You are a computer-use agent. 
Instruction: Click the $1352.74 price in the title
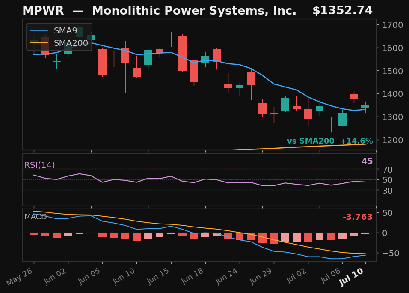(343, 10)
